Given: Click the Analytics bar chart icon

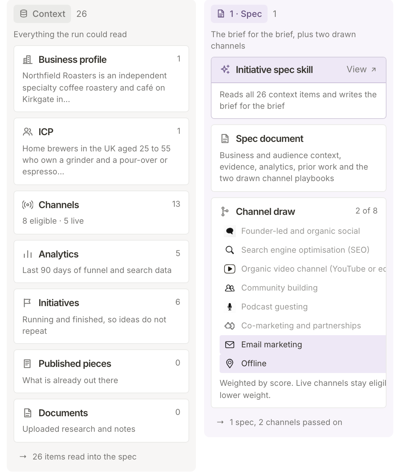Looking at the screenshot, I should [x=27, y=254].
